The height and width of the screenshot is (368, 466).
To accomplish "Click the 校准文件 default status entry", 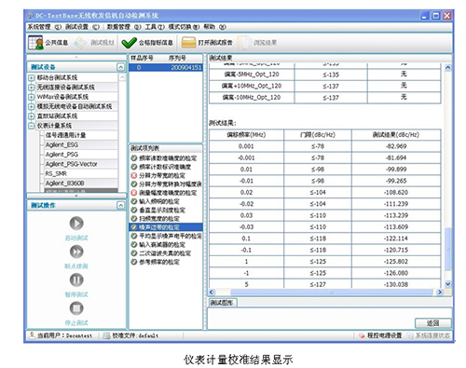I will (131, 335).
